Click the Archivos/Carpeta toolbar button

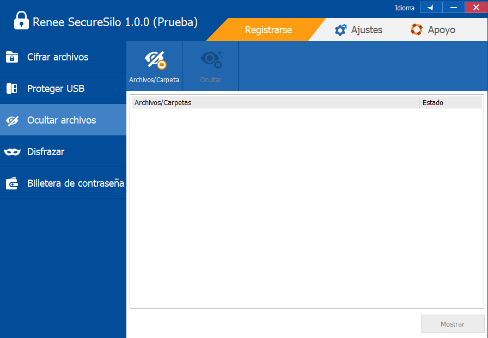(154, 66)
